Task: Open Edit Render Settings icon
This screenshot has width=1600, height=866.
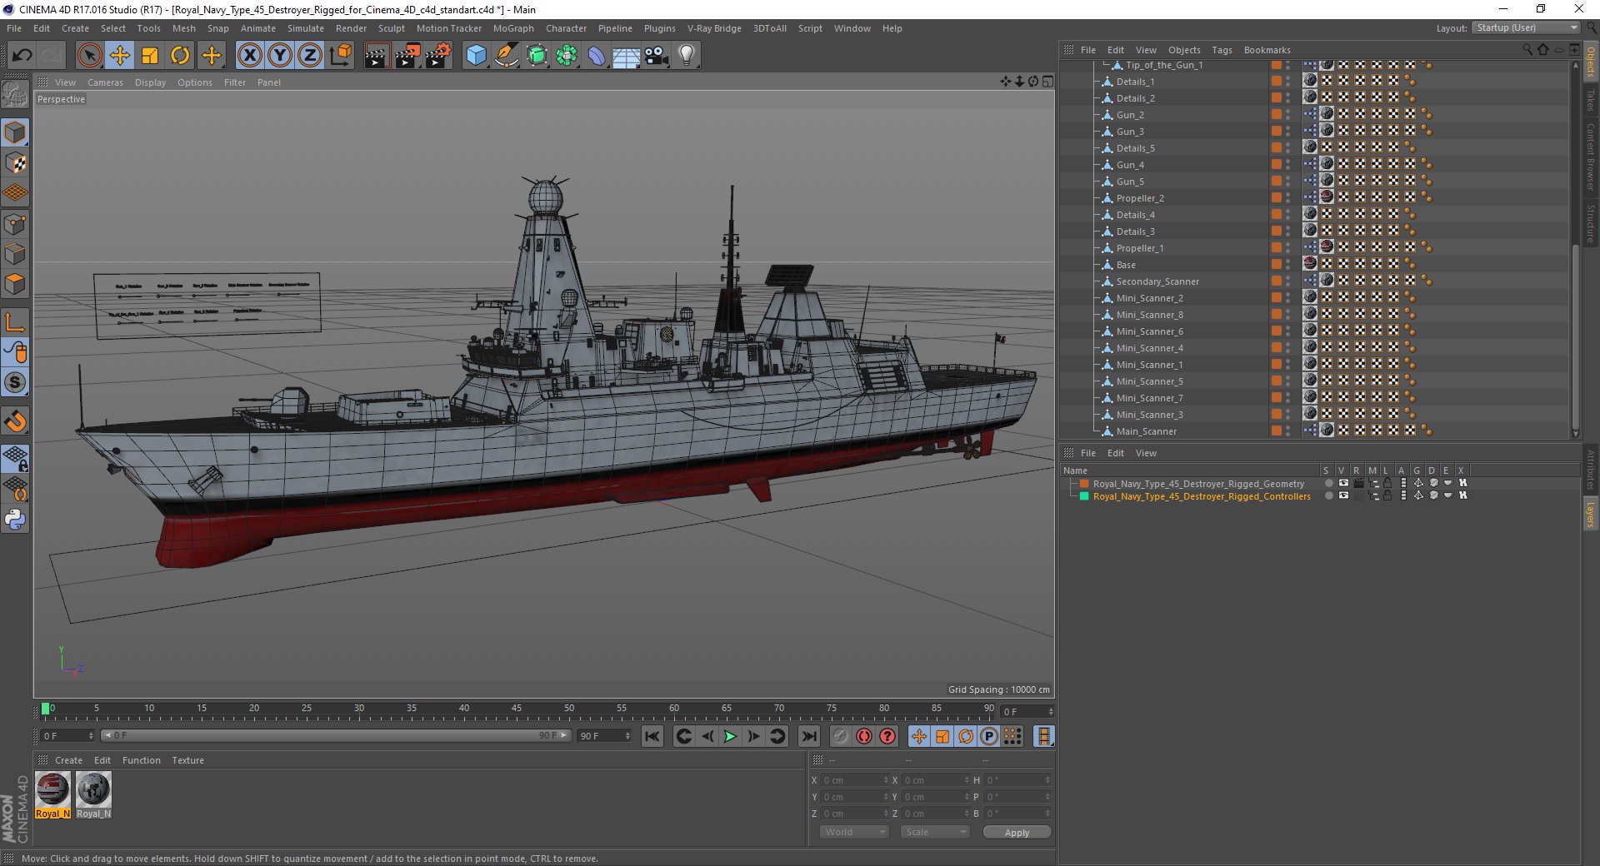Action: tap(437, 56)
